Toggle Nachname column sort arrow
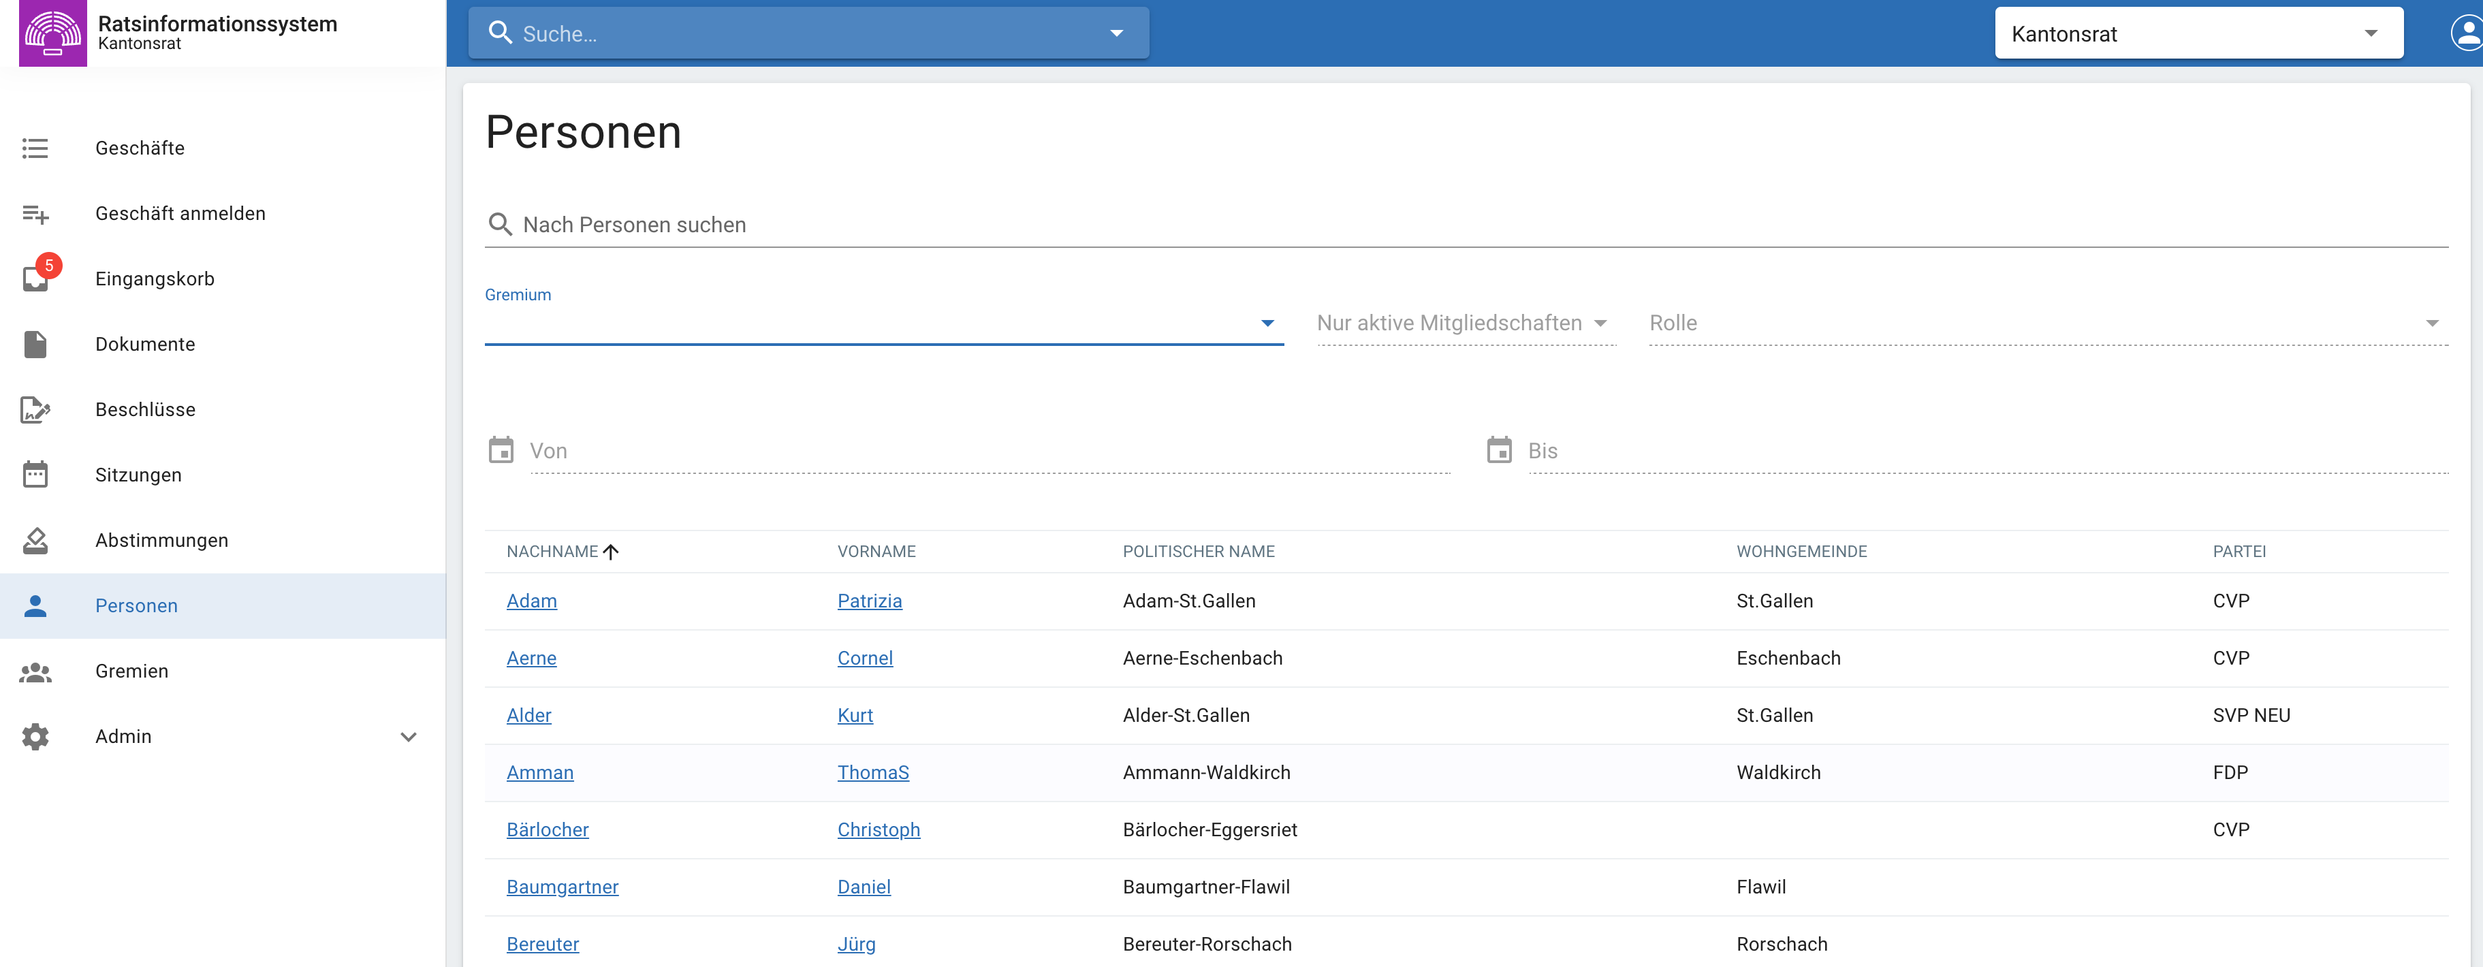The height and width of the screenshot is (967, 2483). pos(611,552)
